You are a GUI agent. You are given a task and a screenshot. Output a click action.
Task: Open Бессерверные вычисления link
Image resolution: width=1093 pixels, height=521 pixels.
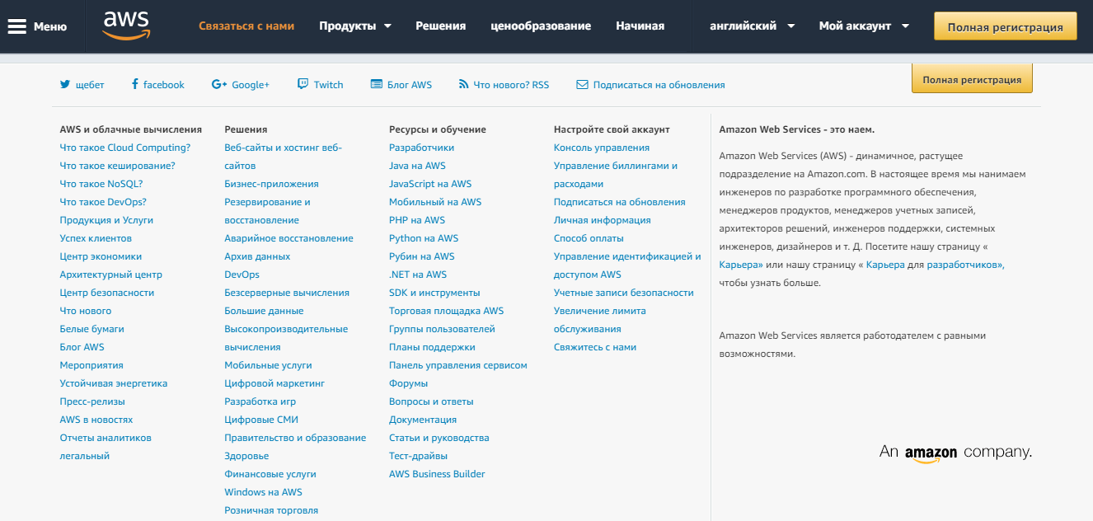(287, 293)
